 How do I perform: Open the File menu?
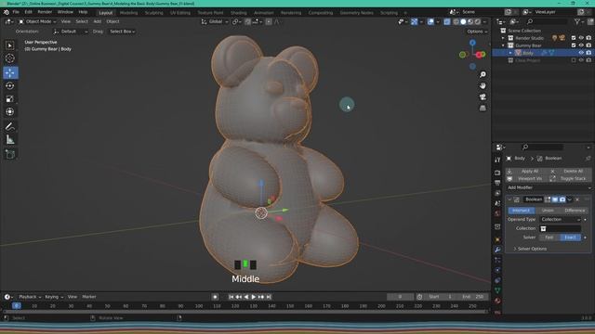point(16,12)
